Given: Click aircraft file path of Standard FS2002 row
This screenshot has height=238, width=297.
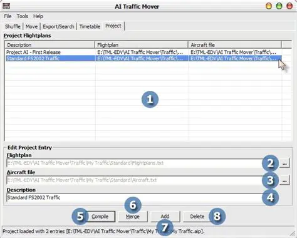Looking at the screenshot, I should tap(233, 58).
